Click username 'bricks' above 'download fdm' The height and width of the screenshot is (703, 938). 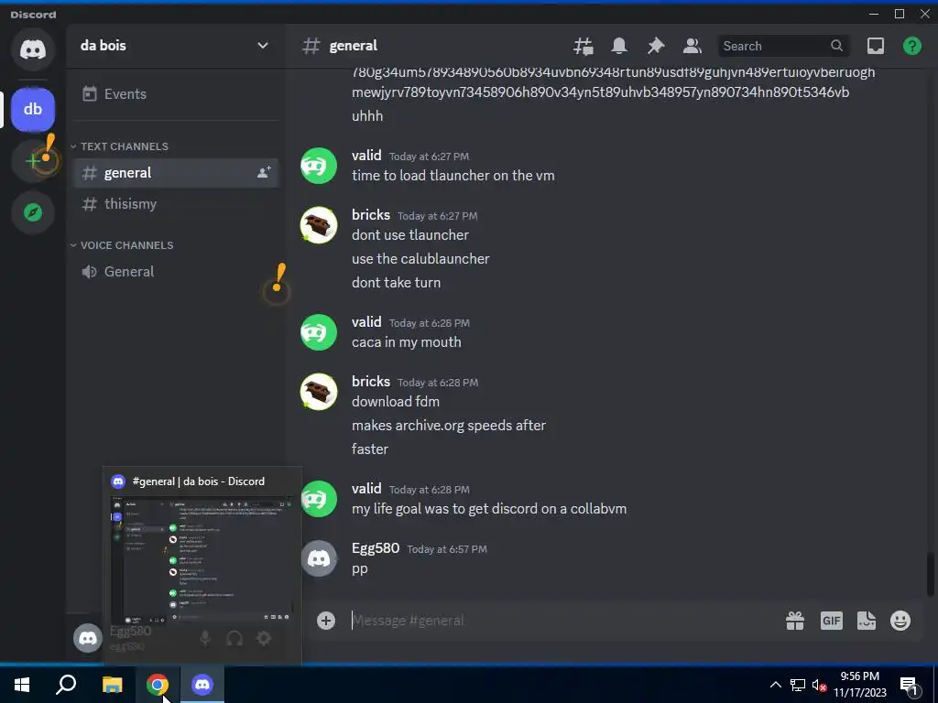(x=370, y=382)
